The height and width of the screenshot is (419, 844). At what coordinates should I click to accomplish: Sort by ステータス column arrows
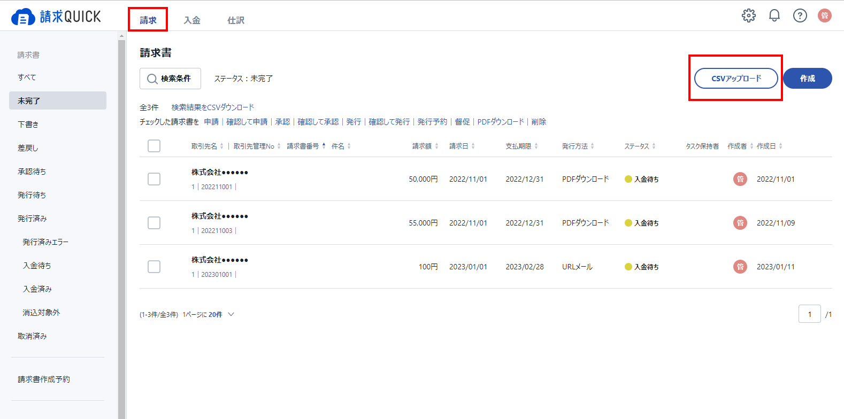(654, 146)
